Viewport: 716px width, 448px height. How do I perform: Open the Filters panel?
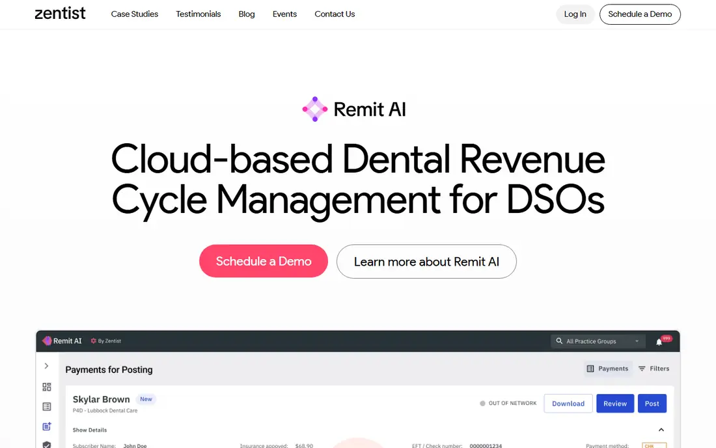[x=654, y=369]
